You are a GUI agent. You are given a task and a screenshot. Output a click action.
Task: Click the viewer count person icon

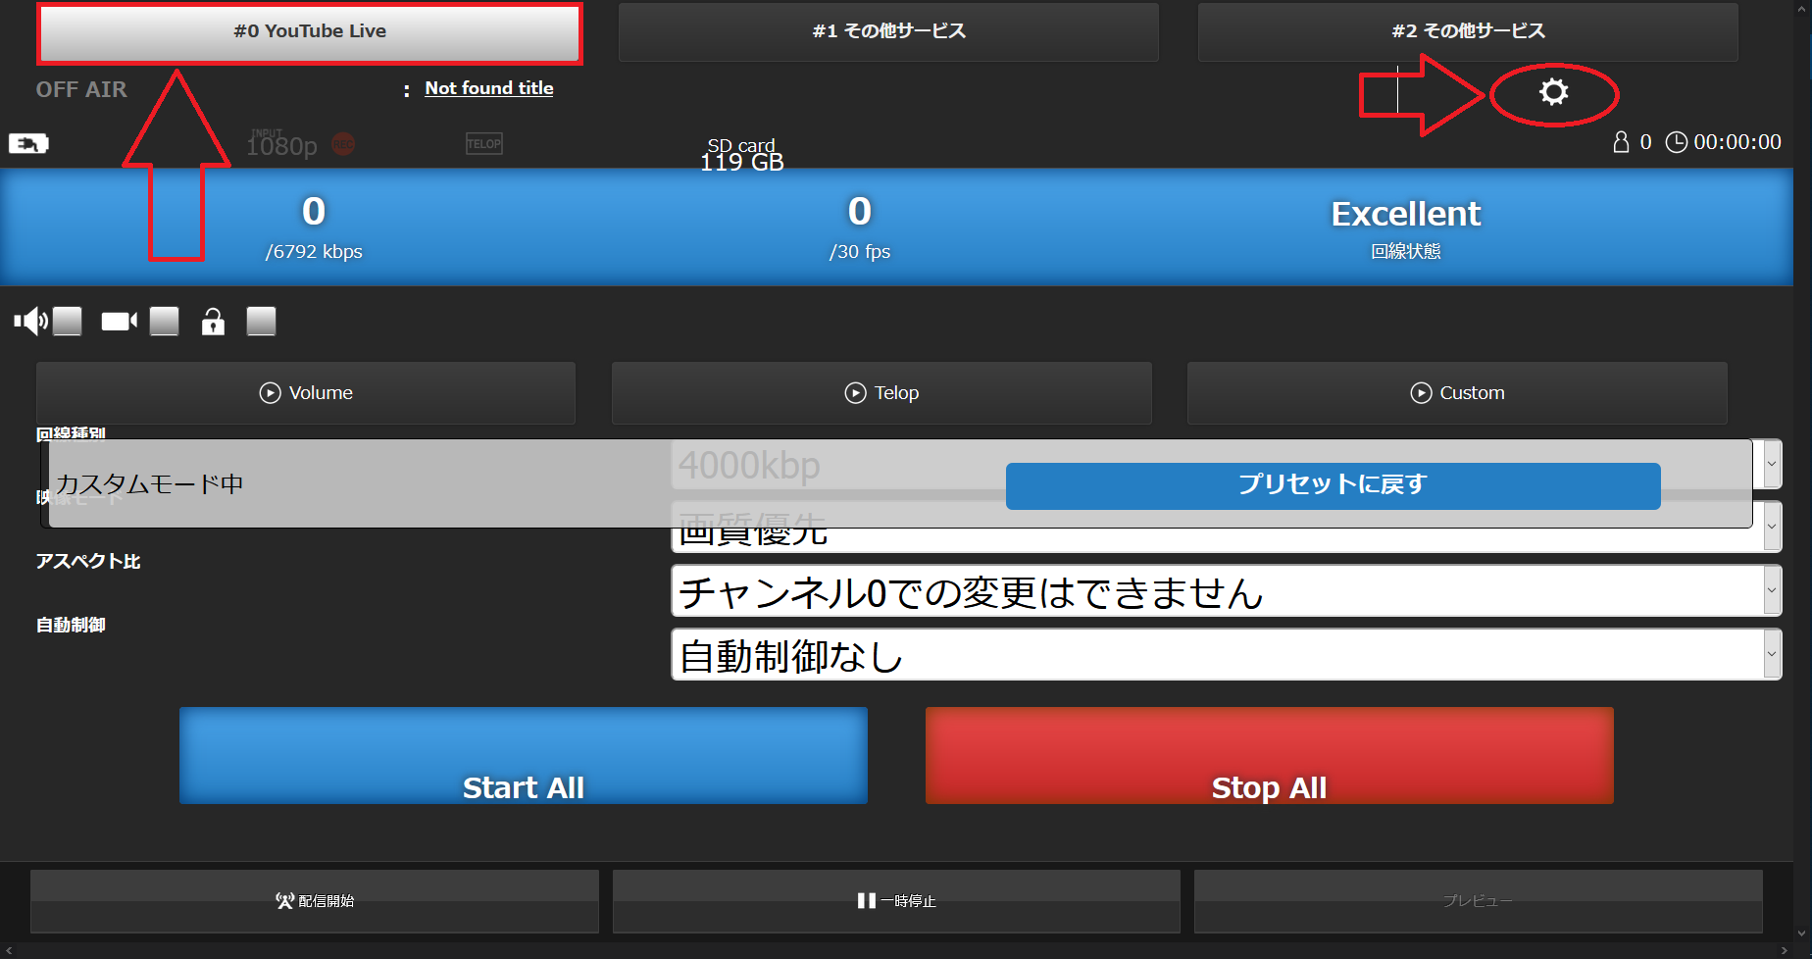point(1621,142)
